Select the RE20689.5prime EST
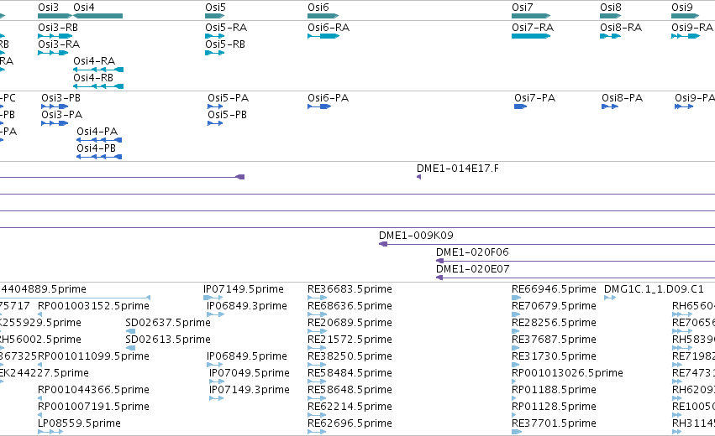The height and width of the screenshot is (436, 715). [x=317, y=331]
